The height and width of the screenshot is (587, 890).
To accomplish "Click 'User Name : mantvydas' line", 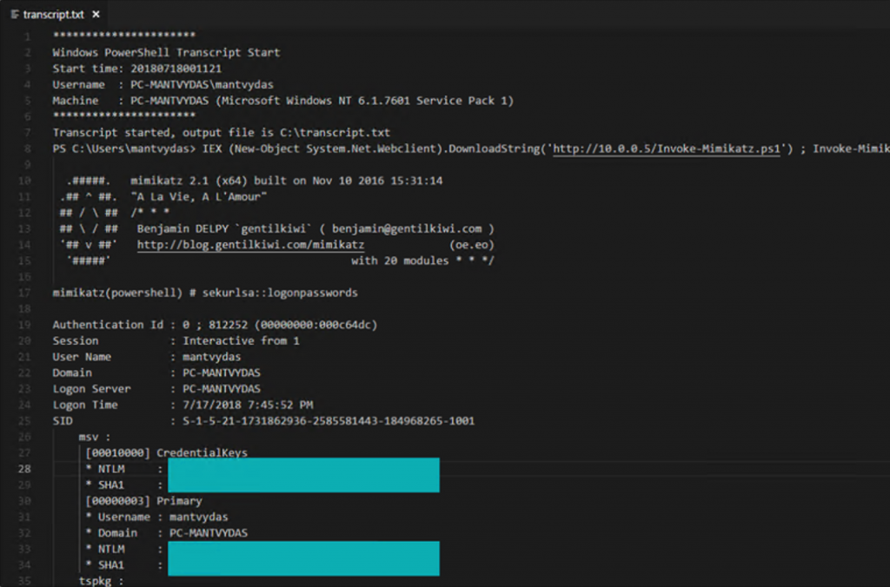I will (x=146, y=357).
